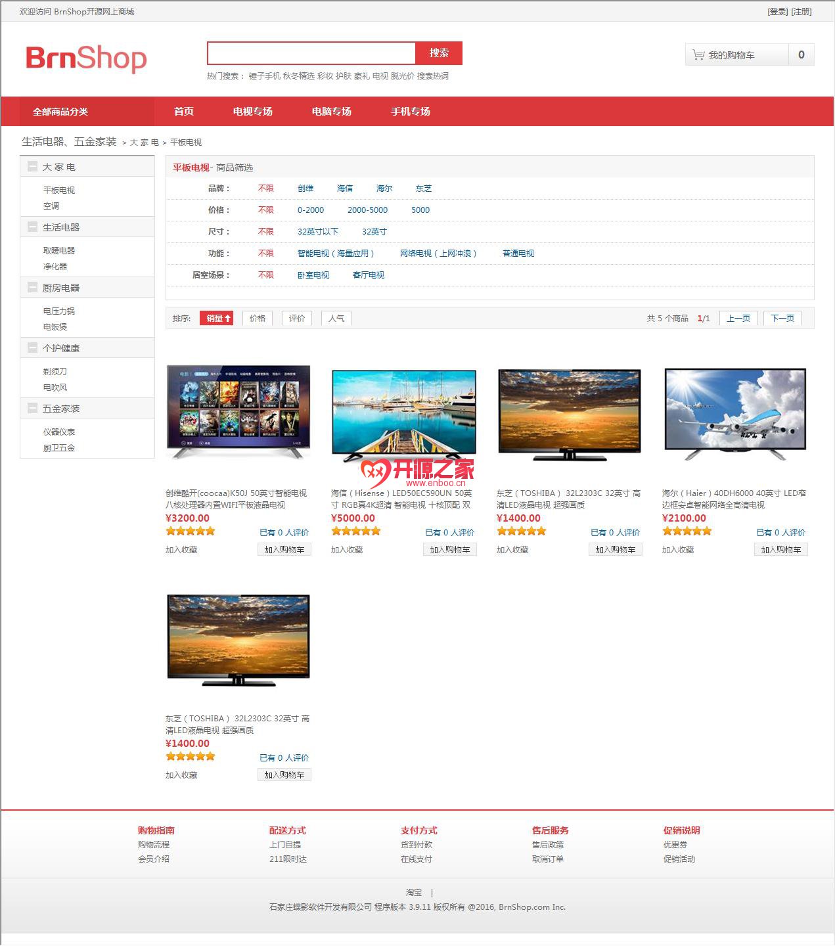This screenshot has width=835, height=946.
Task: Sort products by 销量
Action: click(217, 318)
